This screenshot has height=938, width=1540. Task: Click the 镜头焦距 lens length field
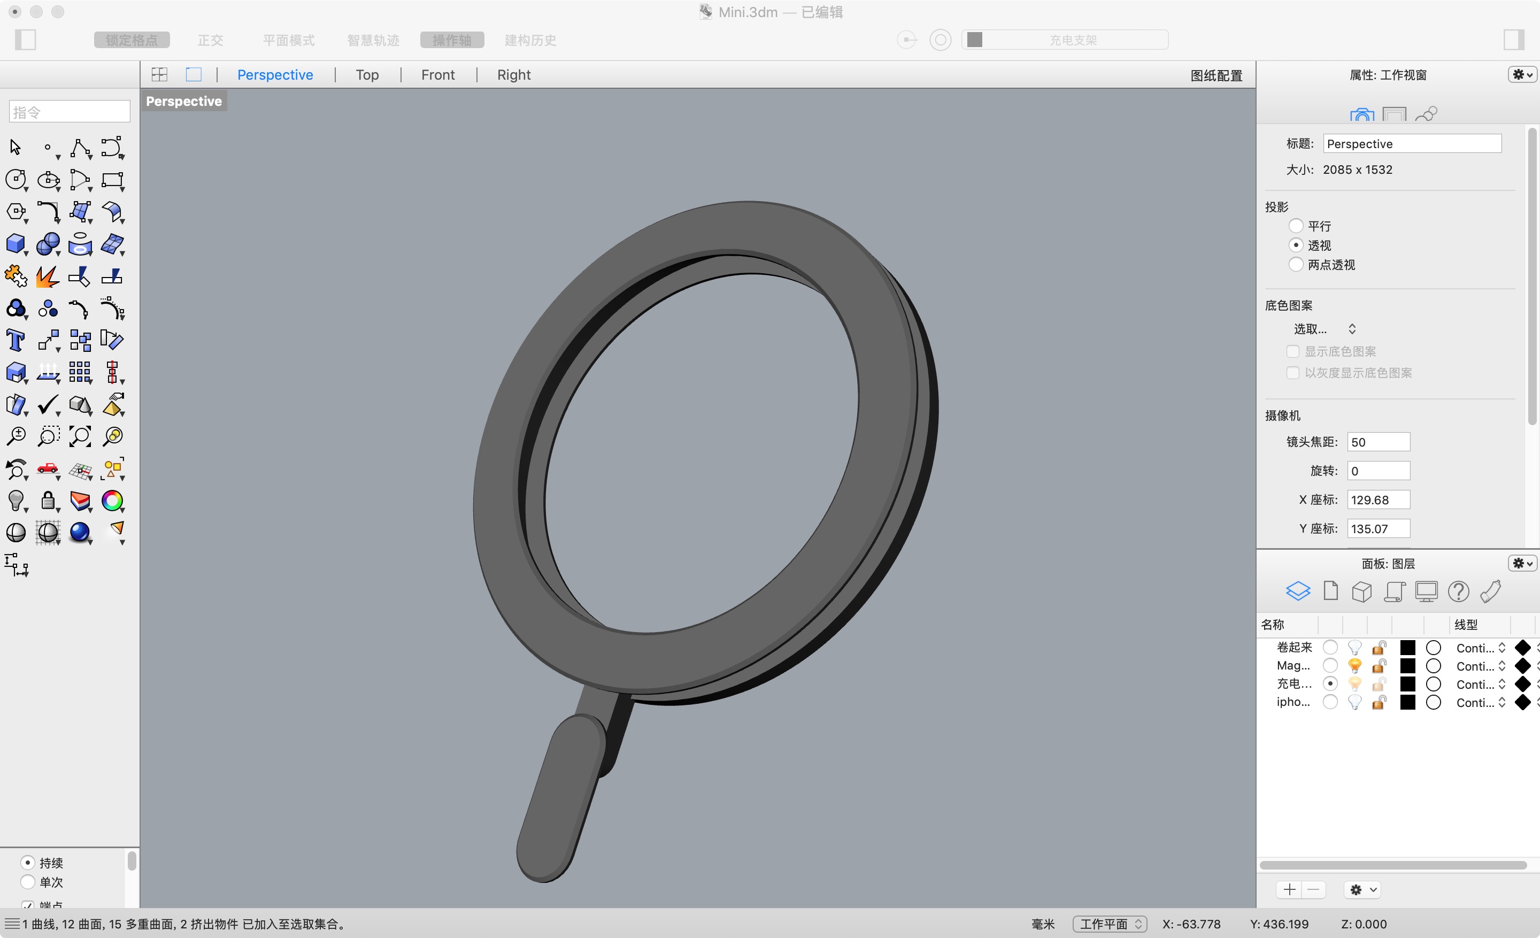tap(1377, 442)
